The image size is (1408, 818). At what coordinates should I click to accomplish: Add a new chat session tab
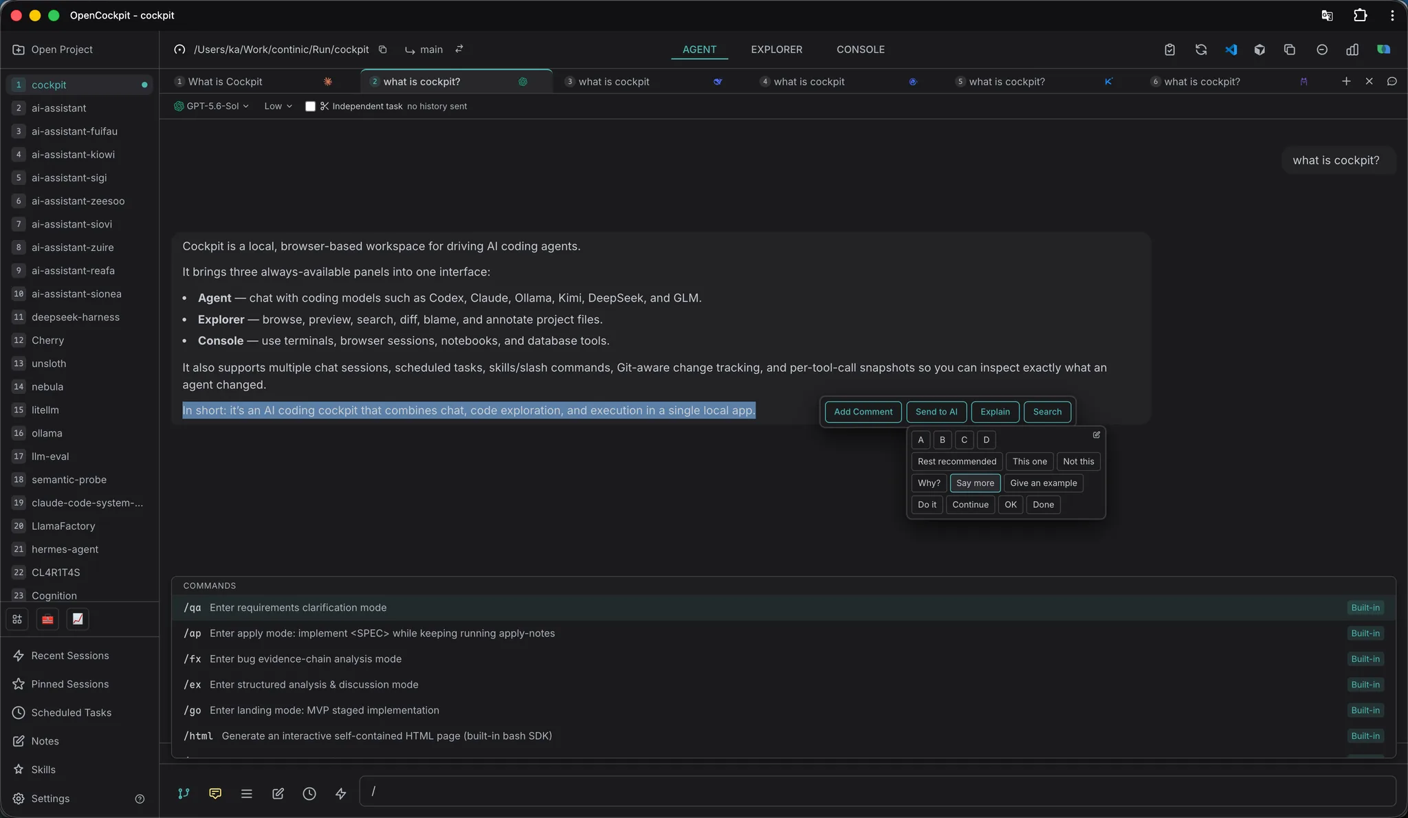[1346, 81]
